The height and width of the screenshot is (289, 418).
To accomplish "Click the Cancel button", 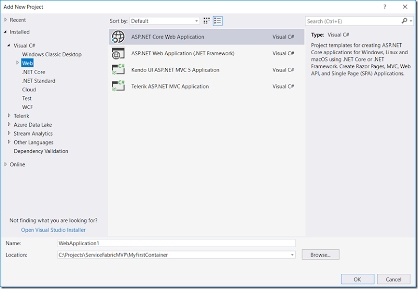I will [x=393, y=280].
